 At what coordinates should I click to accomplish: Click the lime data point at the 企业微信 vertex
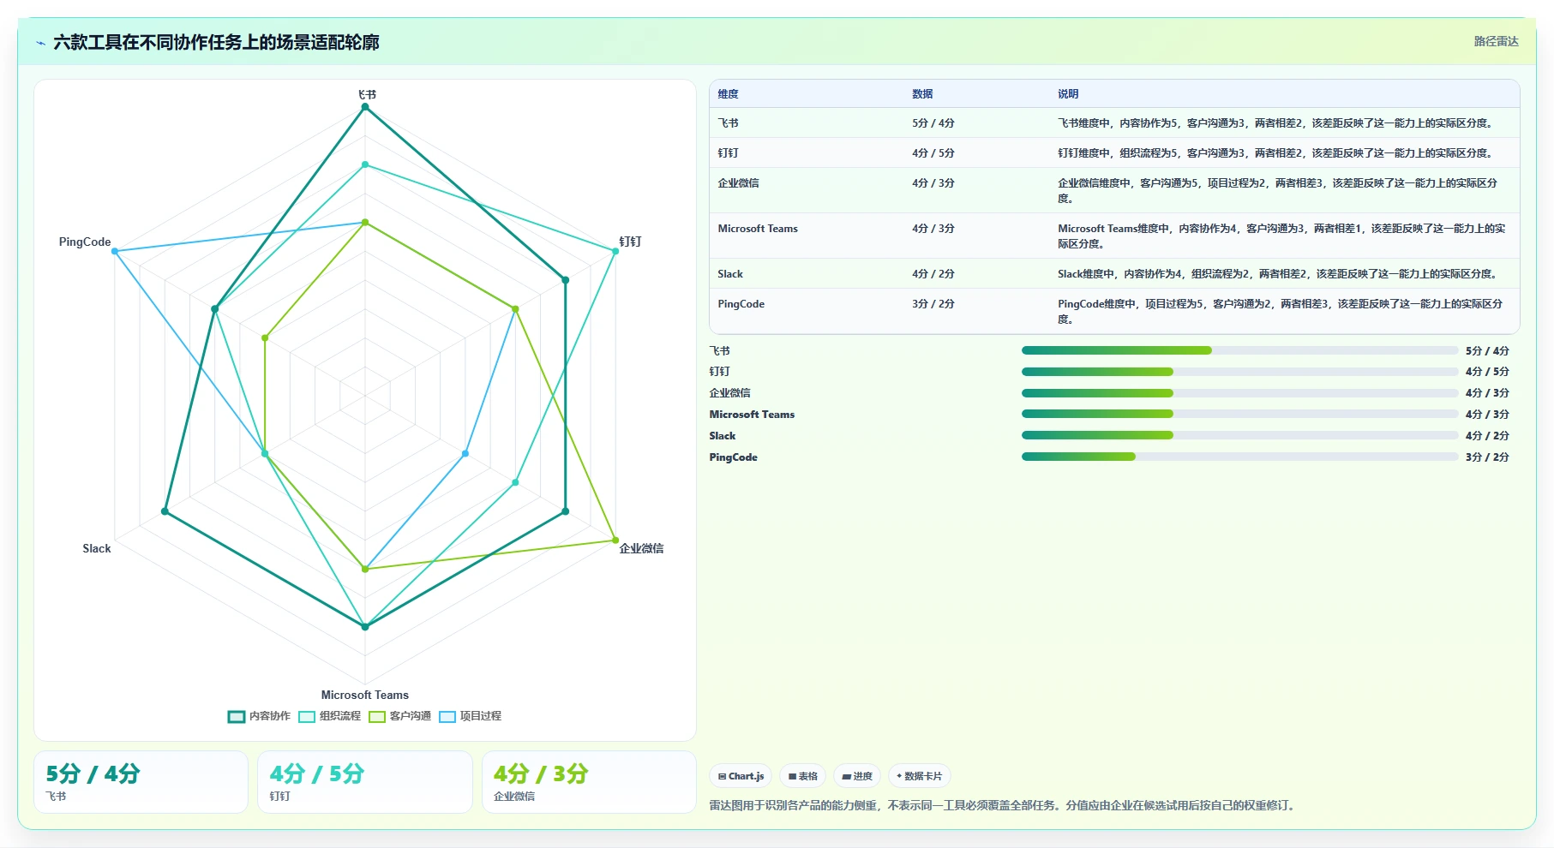coord(615,540)
